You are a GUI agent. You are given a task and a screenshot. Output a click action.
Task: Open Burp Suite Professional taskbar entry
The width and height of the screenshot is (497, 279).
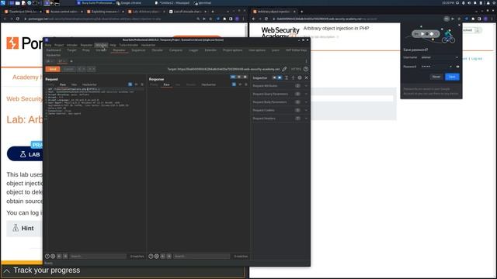pos(95,3)
